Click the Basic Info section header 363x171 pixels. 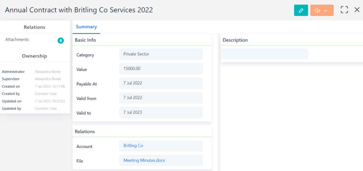[x=85, y=40]
